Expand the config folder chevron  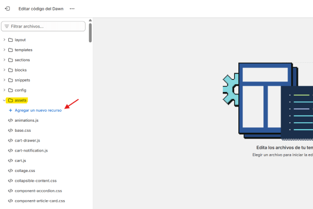(4, 90)
